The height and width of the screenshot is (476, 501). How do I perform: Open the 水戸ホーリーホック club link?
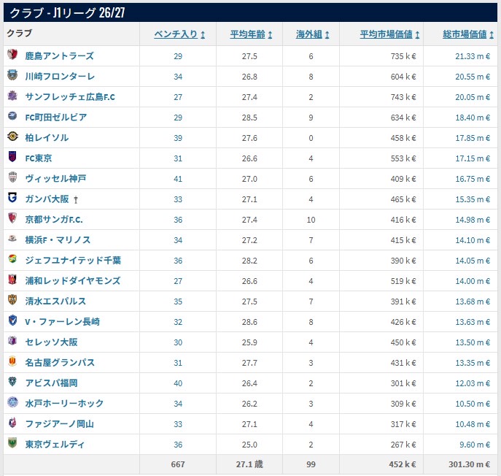pyautogui.click(x=64, y=404)
